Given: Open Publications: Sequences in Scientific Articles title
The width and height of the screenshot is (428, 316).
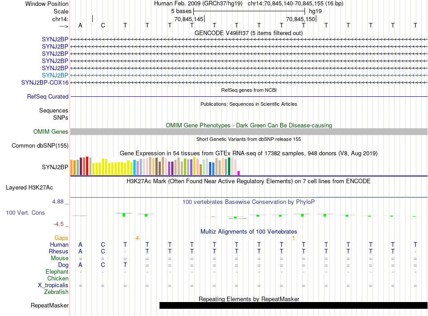Looking at the screenshot, I should (x=249, y=104).
